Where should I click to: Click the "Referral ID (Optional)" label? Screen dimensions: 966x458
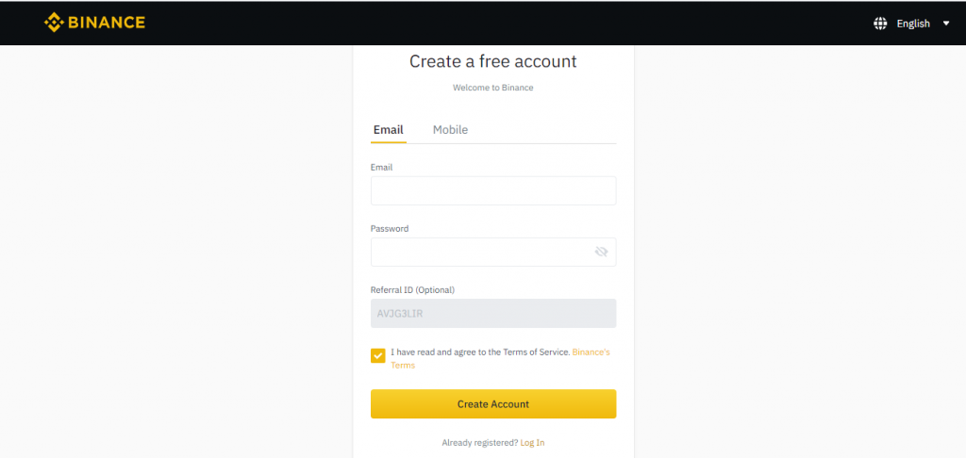point(412,289)
